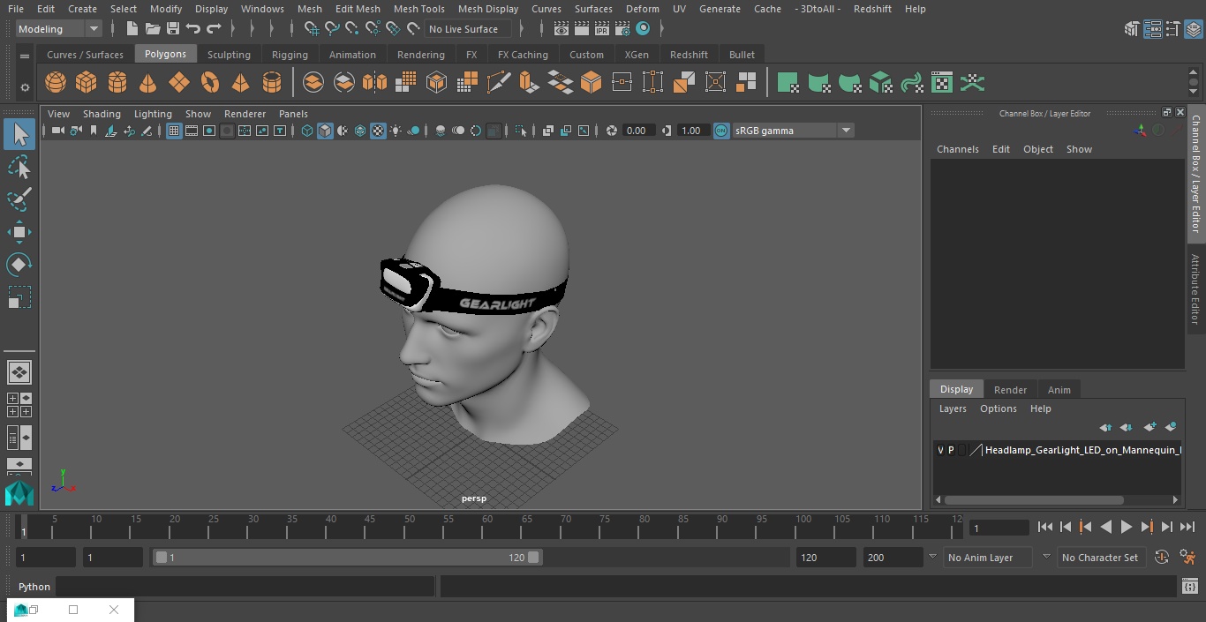Activate the Lasso Select tool
The width and height of the screenshot is (1206, 622).
(x=19, y=167)
